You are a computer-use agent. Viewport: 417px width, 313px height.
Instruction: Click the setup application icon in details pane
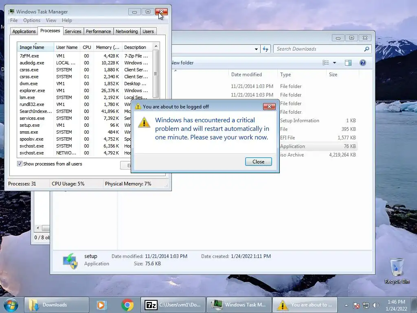(x=70, y=261)
